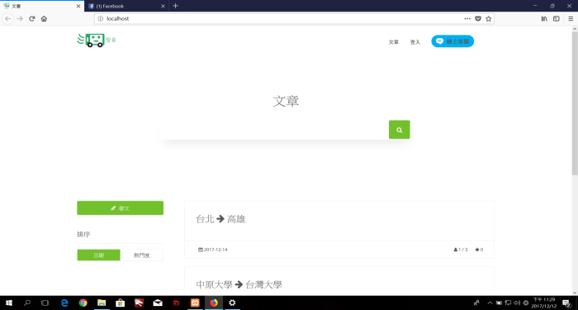Screen dimensions: 578x310
Task: Launch Microsoft Edge from taskbar
Action: [64, 303]
